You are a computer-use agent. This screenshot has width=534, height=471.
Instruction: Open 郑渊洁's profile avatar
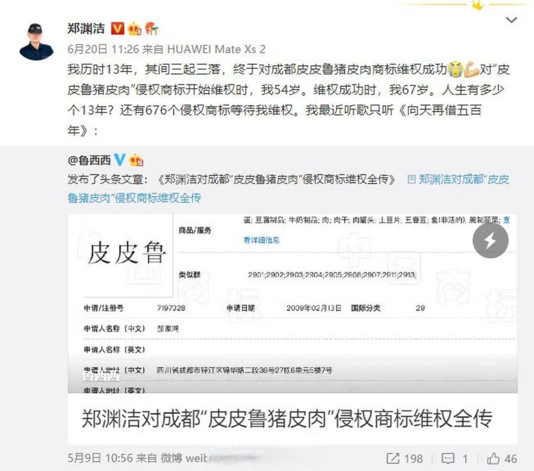tap(37, 42)
